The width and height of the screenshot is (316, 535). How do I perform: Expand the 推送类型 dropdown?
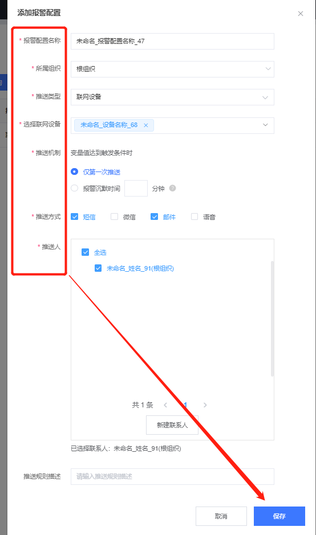tap(172, 97)
